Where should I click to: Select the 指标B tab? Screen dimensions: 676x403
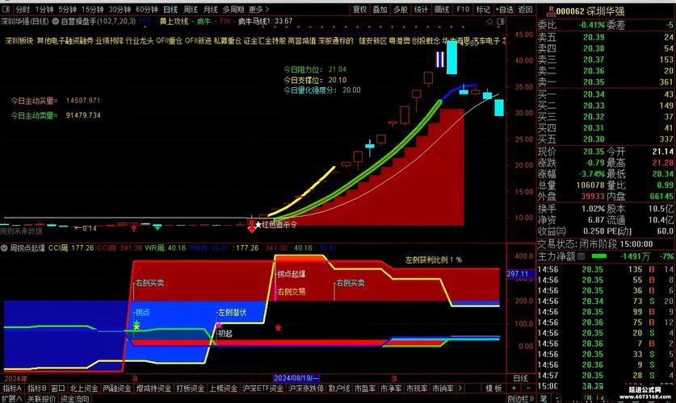point(37,388)
